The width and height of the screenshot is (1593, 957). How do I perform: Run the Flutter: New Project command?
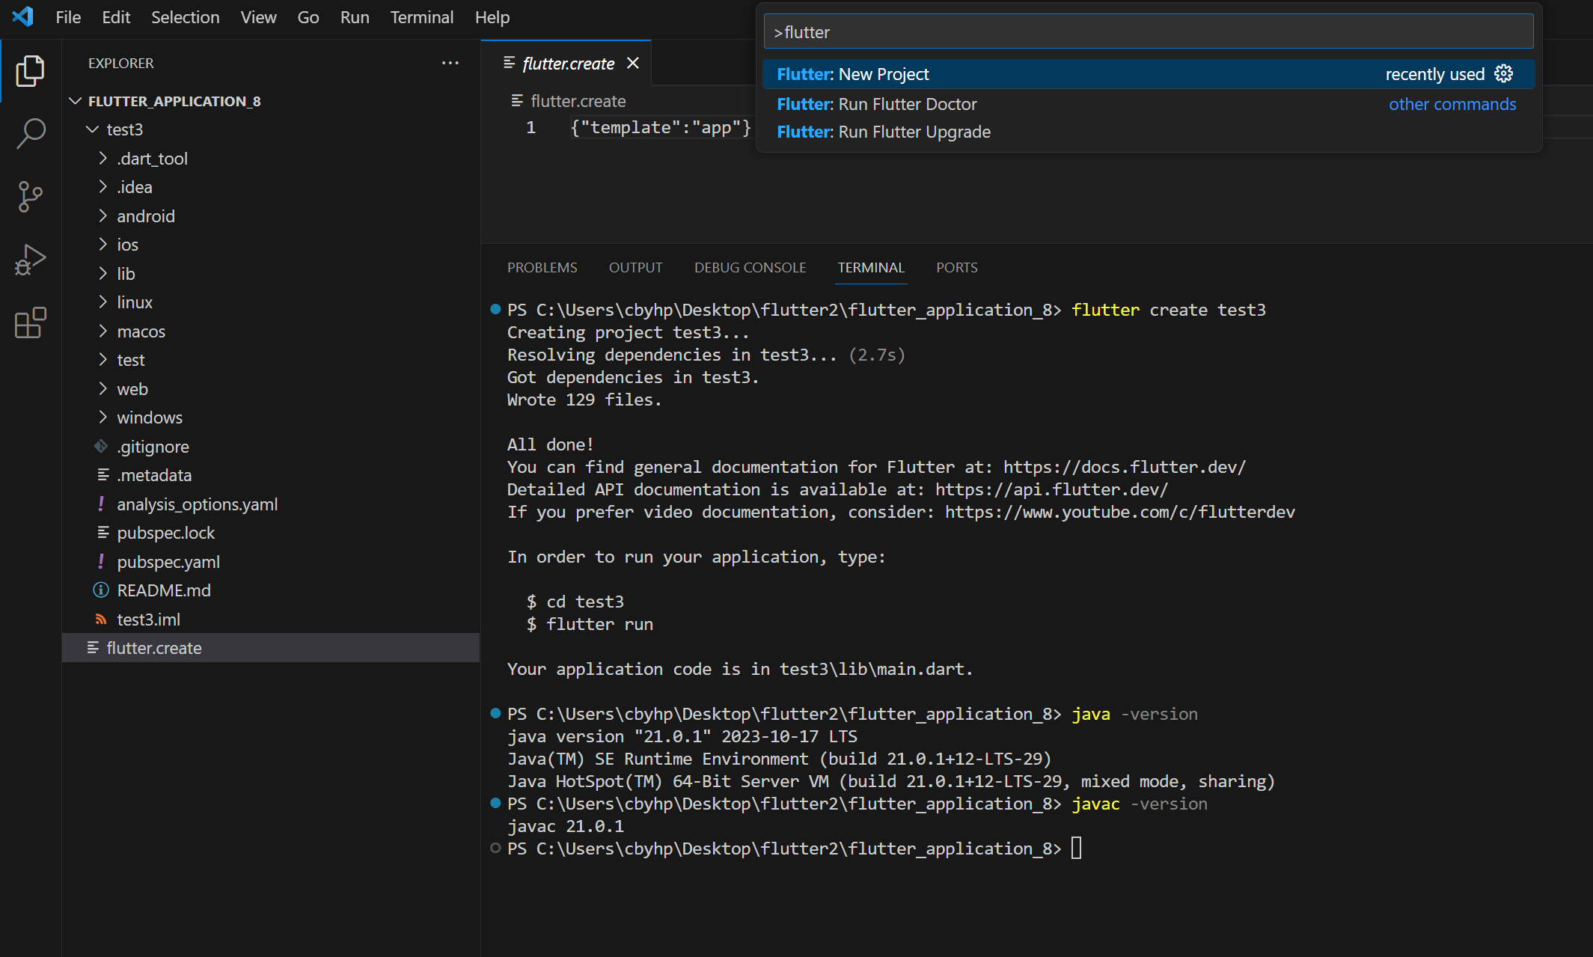[1149, 74]
